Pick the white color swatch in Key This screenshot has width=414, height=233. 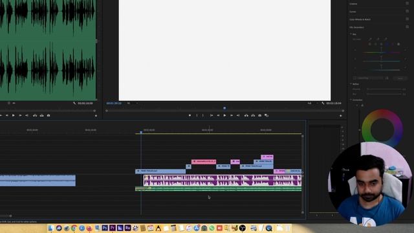click(x=398, y=45)
